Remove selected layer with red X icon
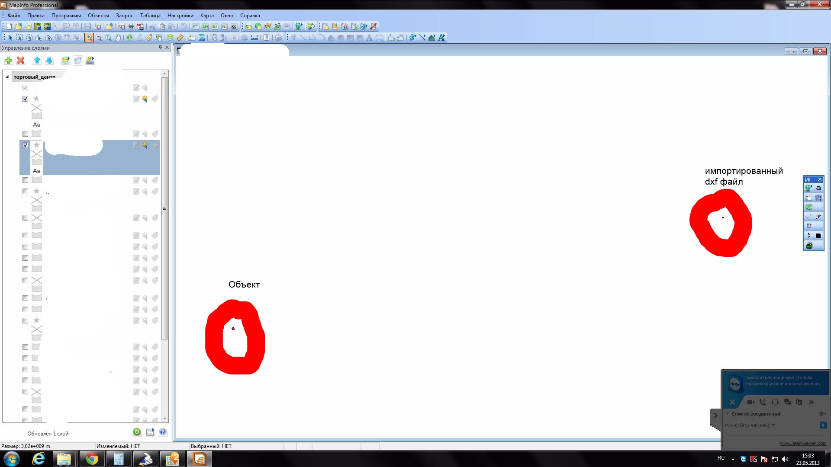Image resolution: width=831 pixels, height=467 pixels. tap(20, 61)
